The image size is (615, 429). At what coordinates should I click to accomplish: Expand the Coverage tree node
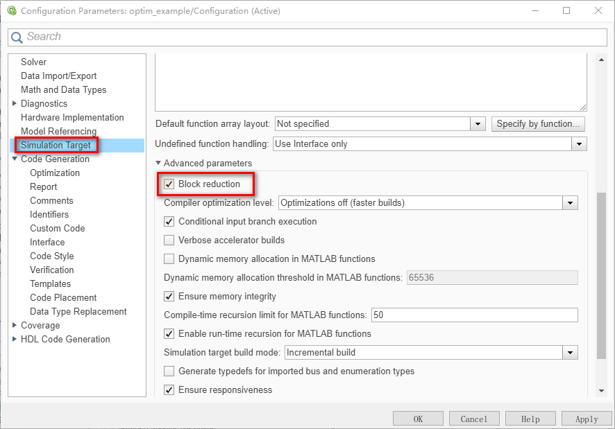[15, 325]
